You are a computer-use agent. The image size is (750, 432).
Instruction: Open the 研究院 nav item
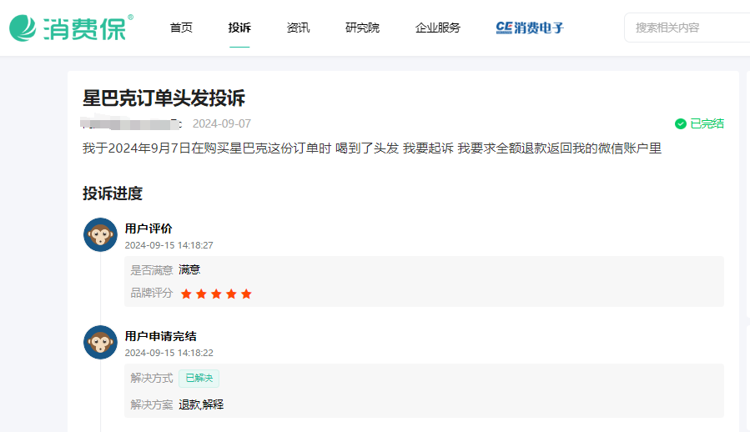[x=362, y=28]
